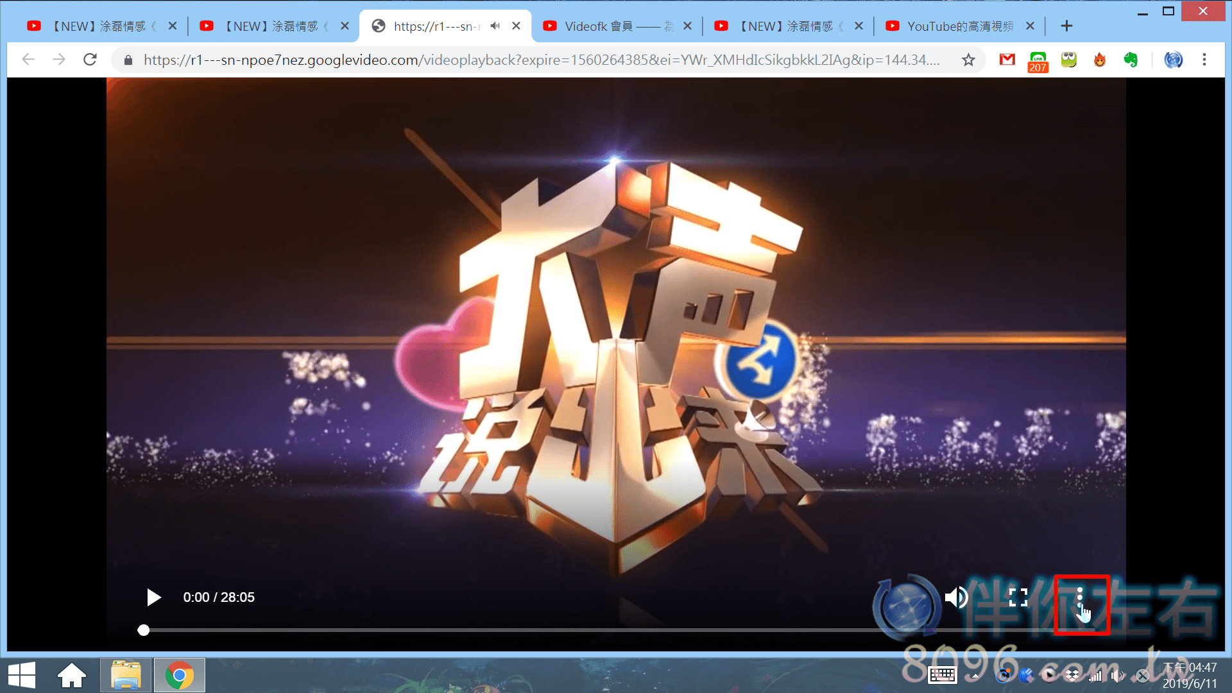Click the play-button tray icon
Viewport: 1232px width, 693px height.
pyautogui.click(x=1050, y=675)
